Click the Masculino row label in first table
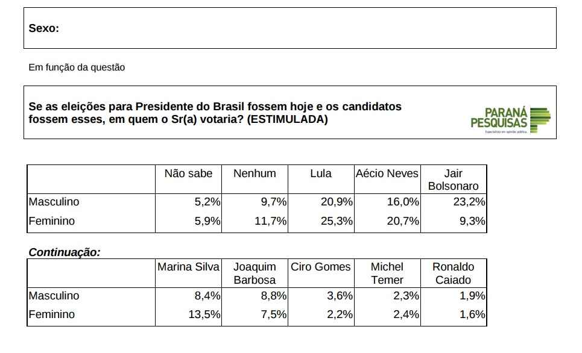Viewport: 582px width, 353px height. (x=54, y=202)
